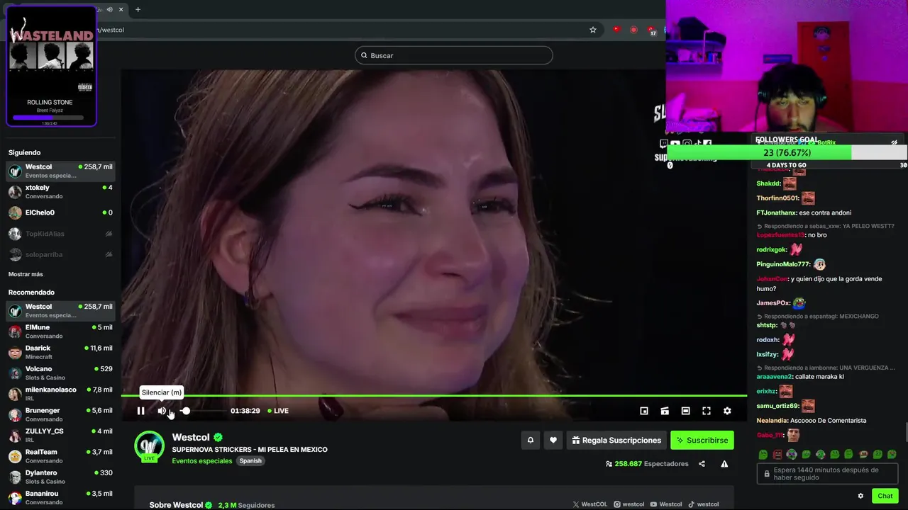Bookmark page with star icon in address bar
Image resolution: width=908 pixels, height=510 pixels.
coord(593,30)
